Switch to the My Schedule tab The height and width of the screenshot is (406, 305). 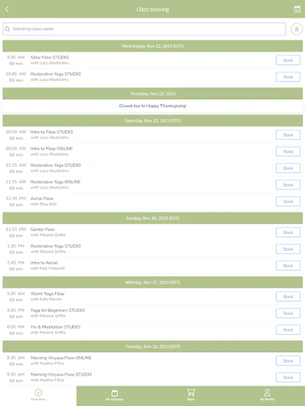pyautogui.click(x=114, y=395)
